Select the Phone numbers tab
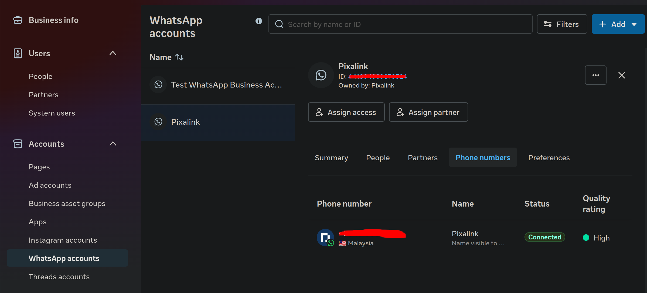The width and height of the screenshot is (647, 293). [483, 158]
